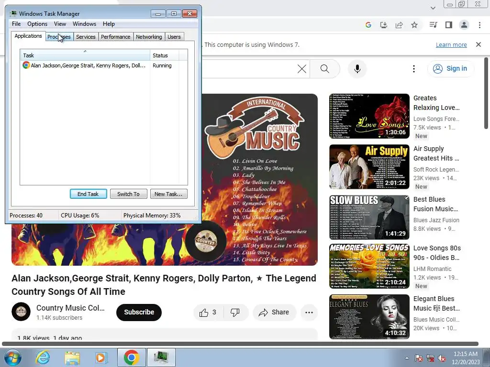Click the muted volume tray icon
490x367 pixels.
[x=442, y=358]
